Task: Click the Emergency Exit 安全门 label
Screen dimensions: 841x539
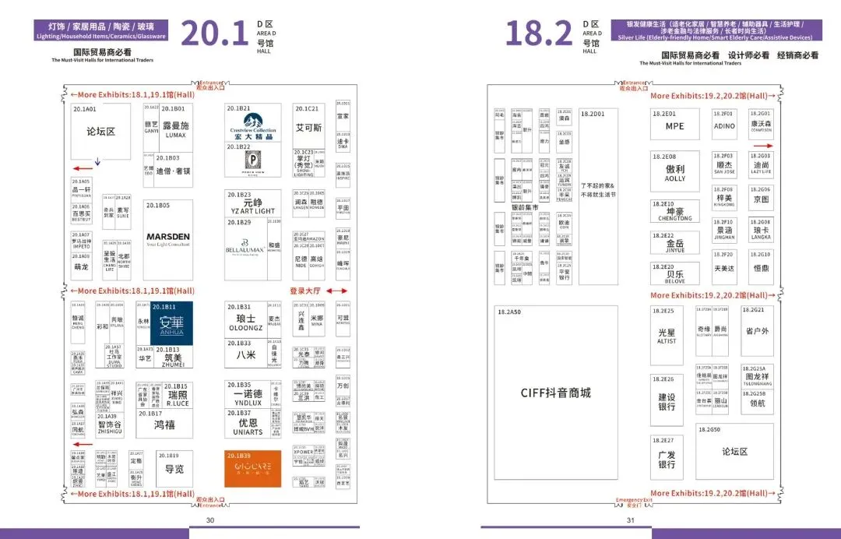Action: 633,502
